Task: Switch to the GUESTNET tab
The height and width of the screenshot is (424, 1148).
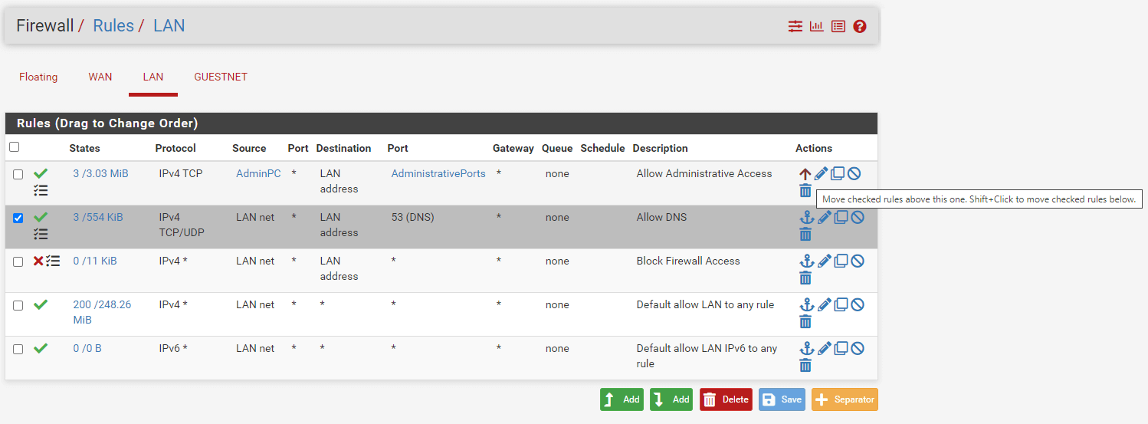Action: pos(221,77)
